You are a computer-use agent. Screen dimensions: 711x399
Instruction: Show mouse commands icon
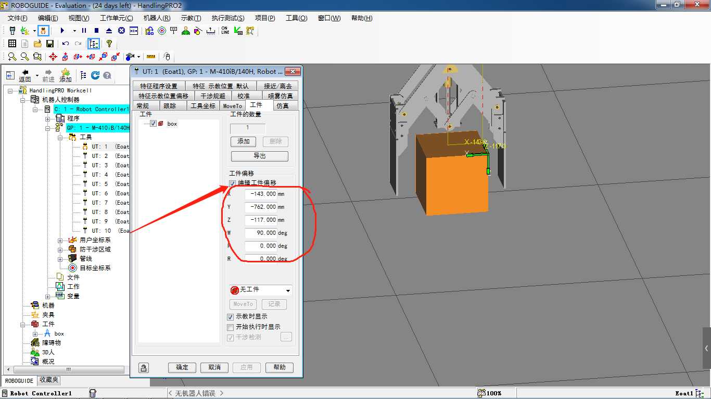pos(167,57)
